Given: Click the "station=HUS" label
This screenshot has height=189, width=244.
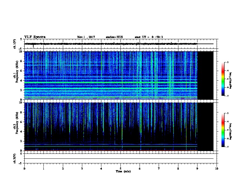Looking at the screenshot, I should (x=114, y=37).
